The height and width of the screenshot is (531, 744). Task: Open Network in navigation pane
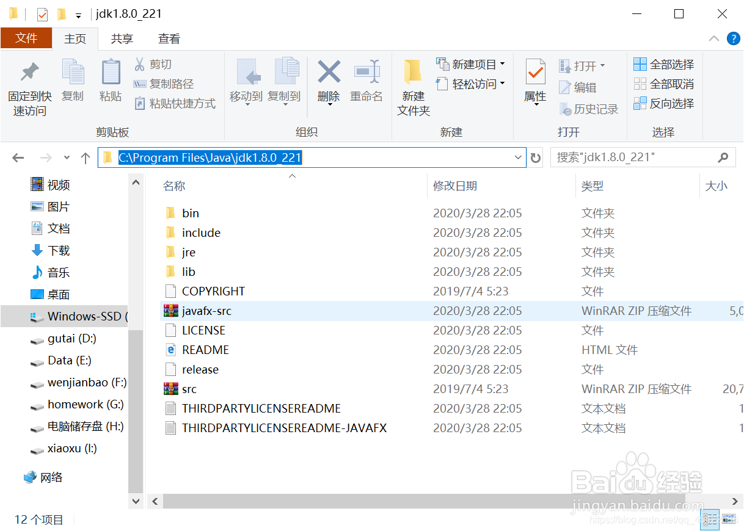43,477
